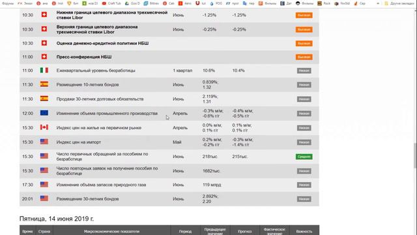
Task: Open 'Число первичных обращений за пособием' event
Action: (102, 157)
